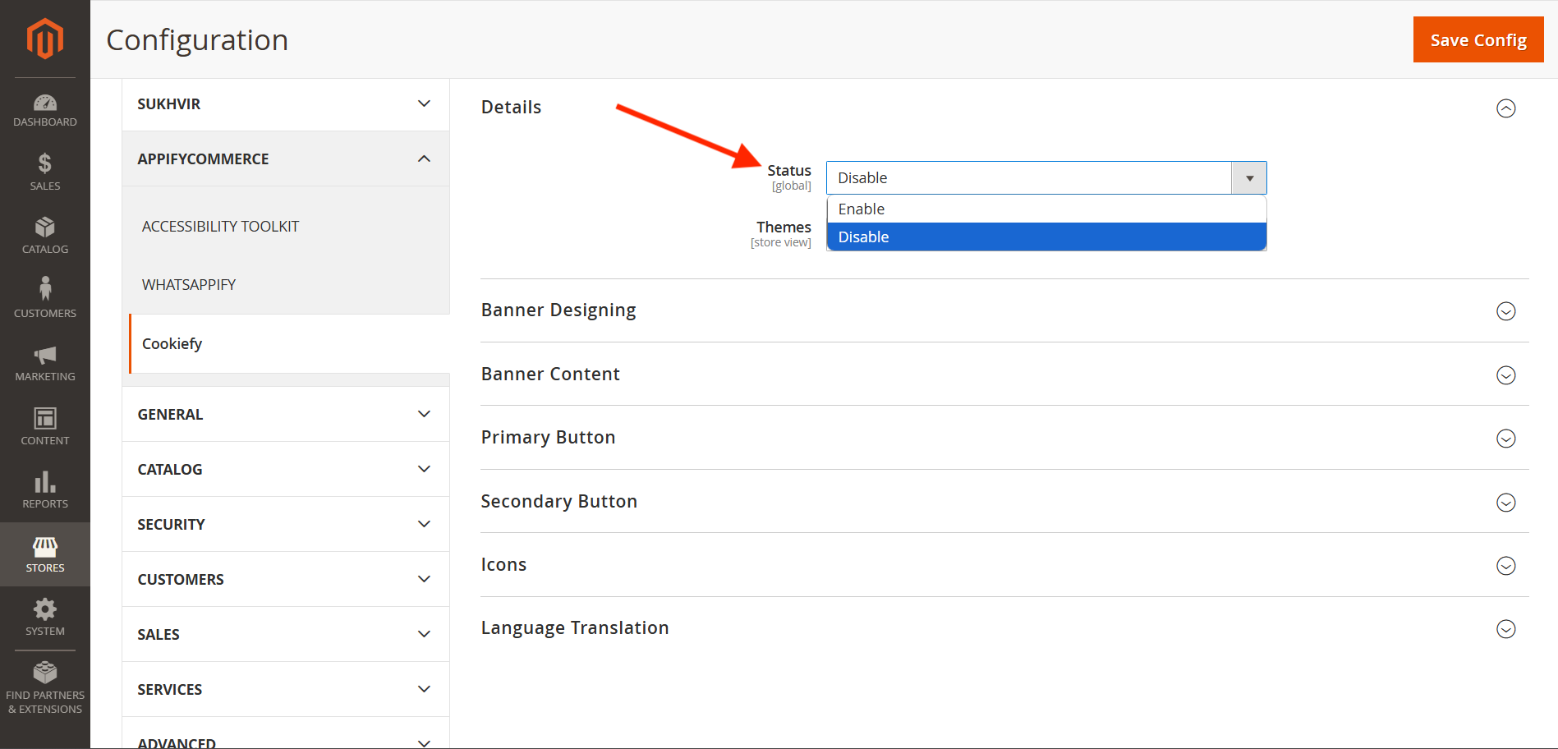Expand Primary Button section circle icon
The width and height of the screenshot is (1558, 749).
click(1505, 439)
